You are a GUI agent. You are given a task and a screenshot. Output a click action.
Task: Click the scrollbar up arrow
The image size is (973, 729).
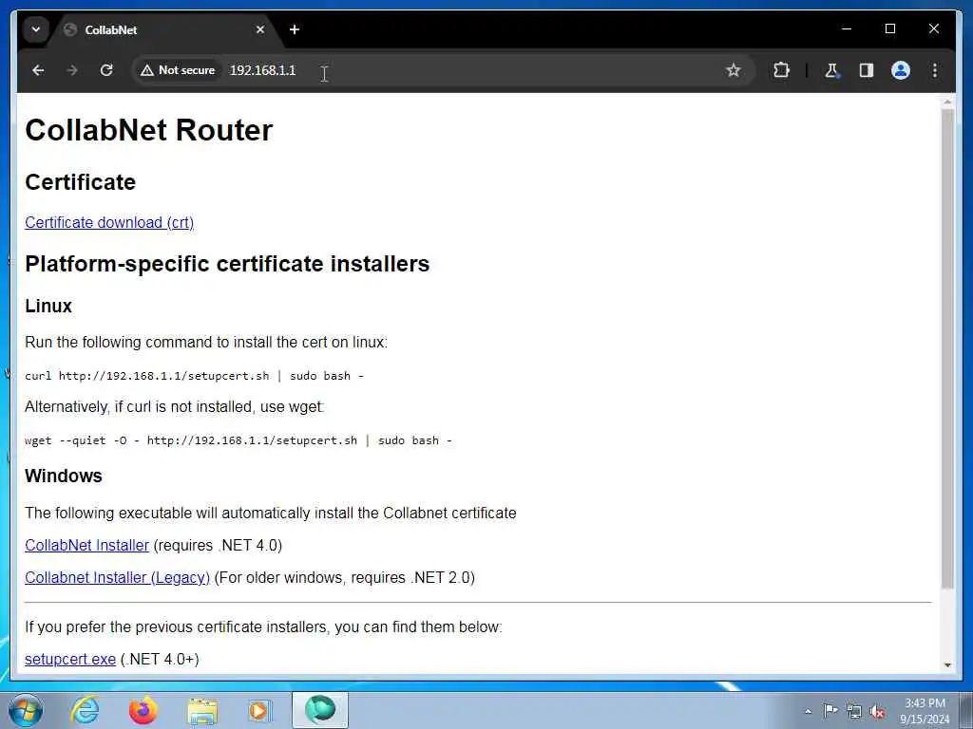pyautogui.click(x=947, y=102)
